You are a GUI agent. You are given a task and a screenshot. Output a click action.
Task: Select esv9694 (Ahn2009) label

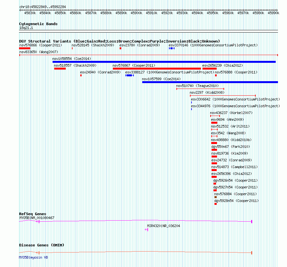tap(227, 119)
